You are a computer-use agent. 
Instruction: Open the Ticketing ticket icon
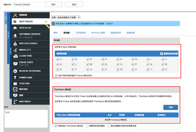pyautogui.click(x=15, y=84)
